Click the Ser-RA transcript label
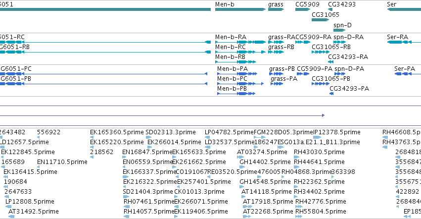 click(397, 37)
